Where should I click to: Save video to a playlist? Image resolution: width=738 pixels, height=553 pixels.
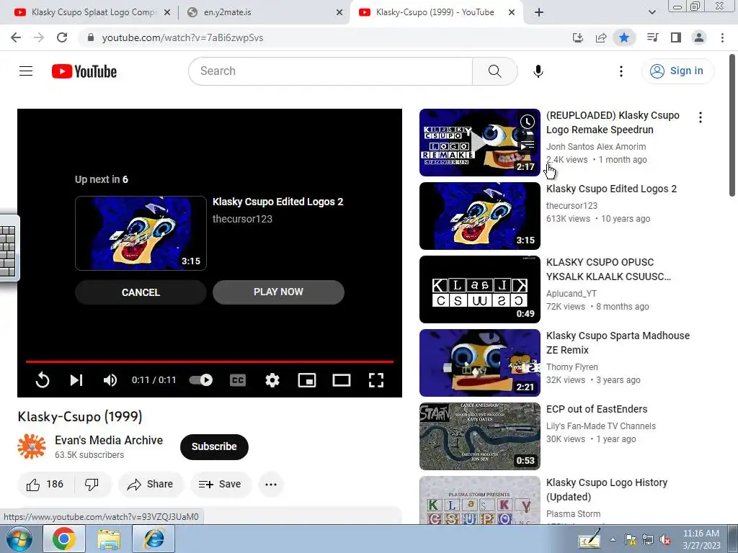221,485
